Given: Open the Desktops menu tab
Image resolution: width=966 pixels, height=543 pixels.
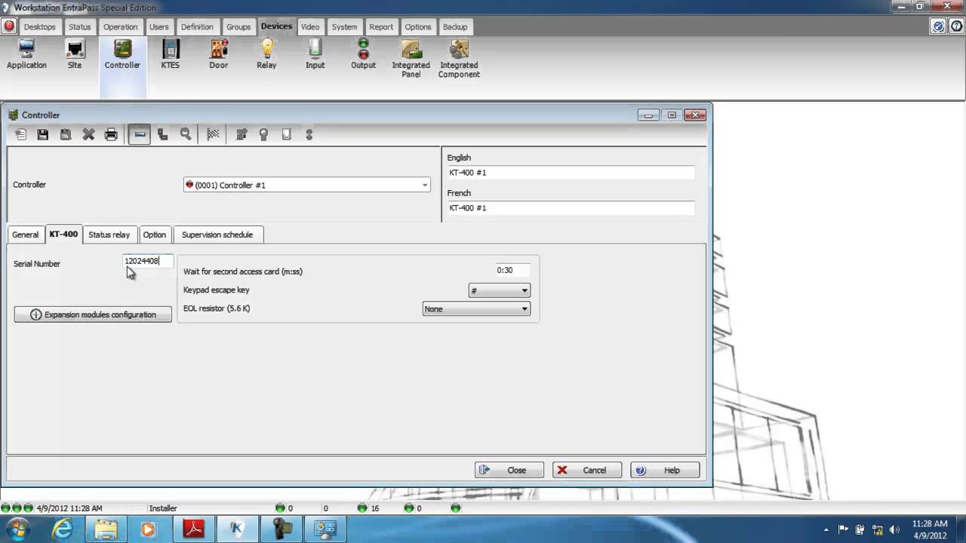Looking at the screenshot, I should click(x=39, y=26).
